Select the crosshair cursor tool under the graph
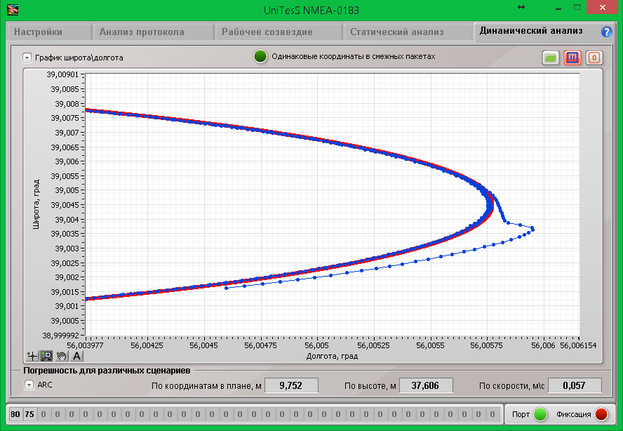This screenshot has width=623, height=431. (32, 356)
